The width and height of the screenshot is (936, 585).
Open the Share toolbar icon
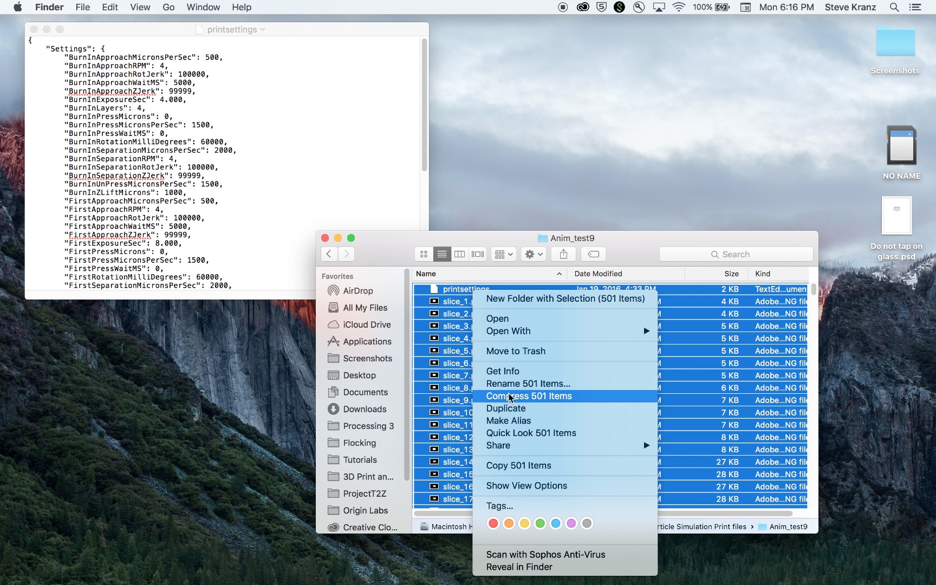tap(563, 254)
